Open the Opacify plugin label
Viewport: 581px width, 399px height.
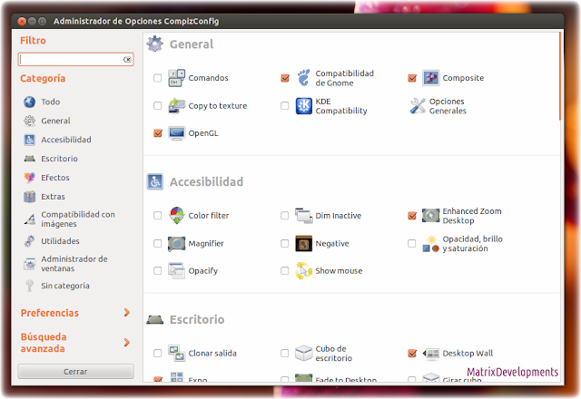pyautogui.click(x=202, y=271)
